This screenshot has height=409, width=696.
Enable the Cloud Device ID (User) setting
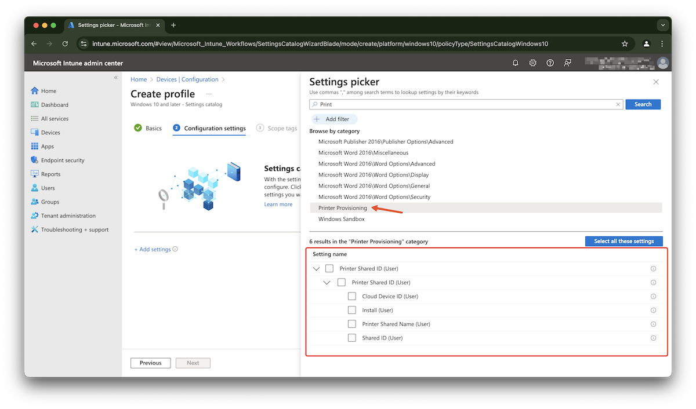coord(351,296)
